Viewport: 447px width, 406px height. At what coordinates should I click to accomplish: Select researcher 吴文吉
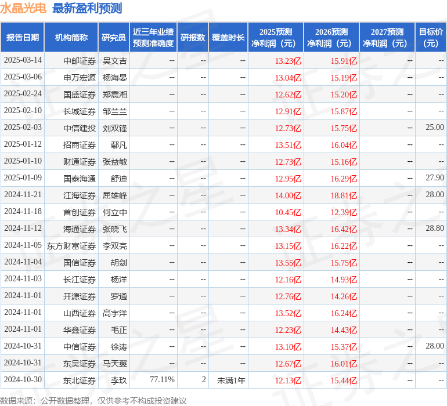pyautogui.click(x=114, y=61)
